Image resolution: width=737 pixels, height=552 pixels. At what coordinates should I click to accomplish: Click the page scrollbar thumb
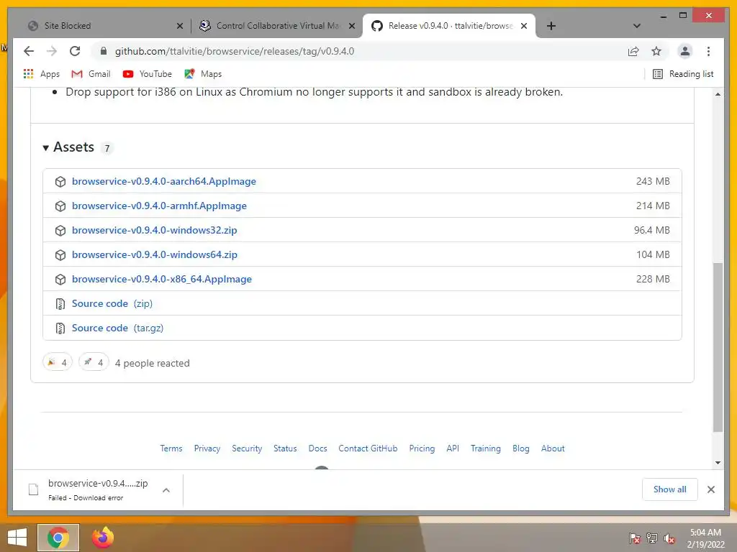(x=718, y=347)
